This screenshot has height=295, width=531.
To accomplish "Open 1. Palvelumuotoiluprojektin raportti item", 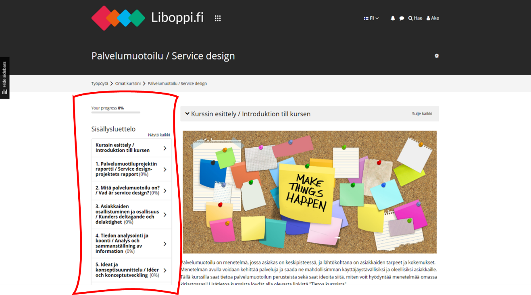I will [131, 169].
